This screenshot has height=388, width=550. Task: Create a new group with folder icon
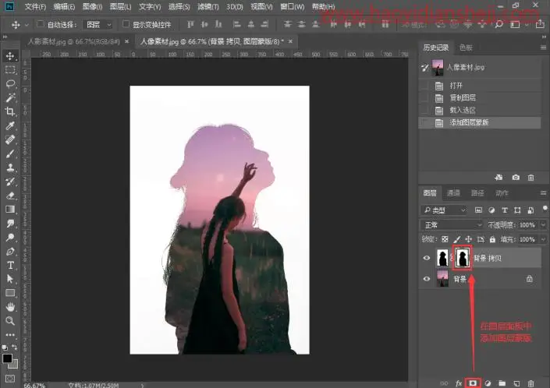click(502, 383)
